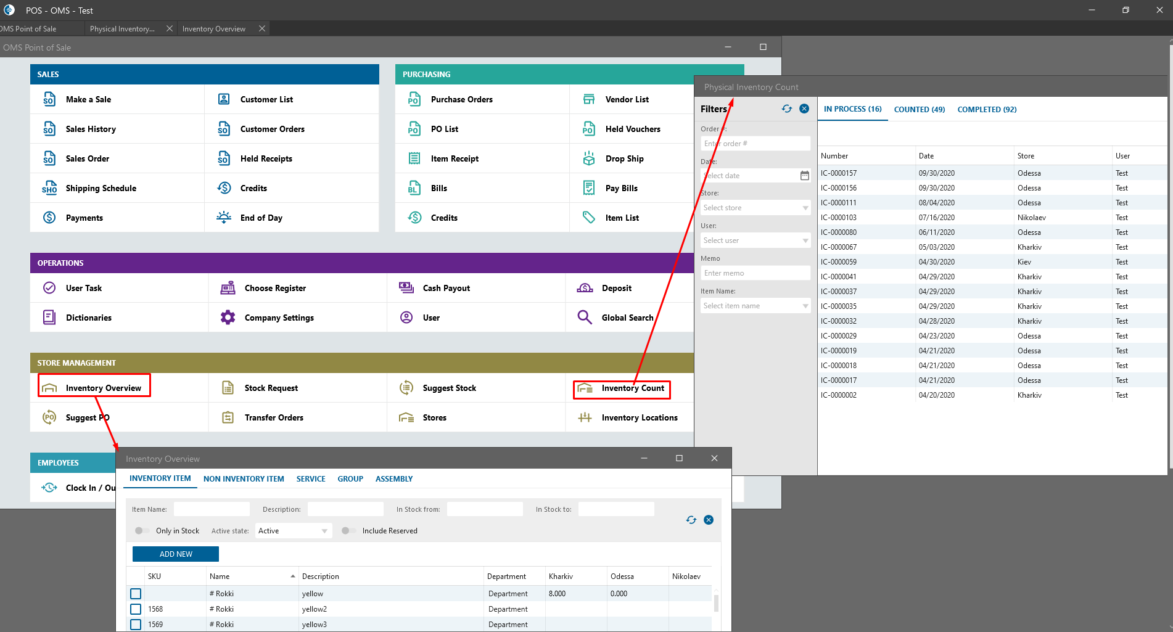Switch to the ASSEMBLY tab

click(x=394, y=478)
